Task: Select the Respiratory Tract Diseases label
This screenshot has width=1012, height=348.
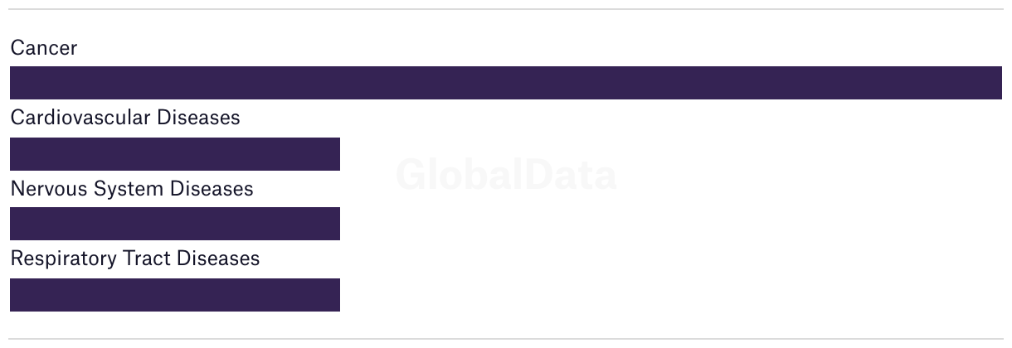Action: coord(135,259)
